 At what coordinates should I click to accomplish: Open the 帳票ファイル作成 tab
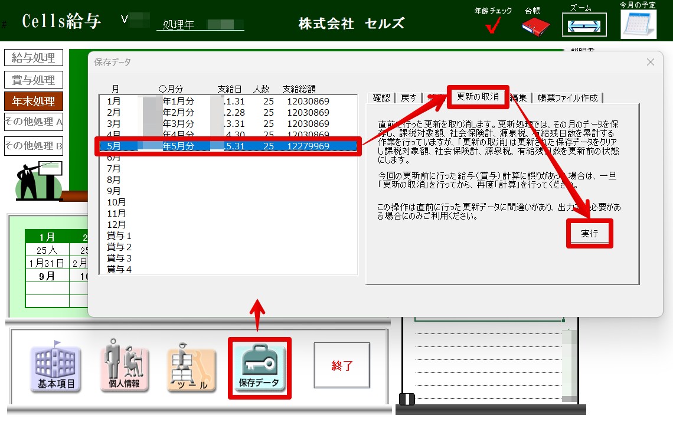(x=567, y=98)
